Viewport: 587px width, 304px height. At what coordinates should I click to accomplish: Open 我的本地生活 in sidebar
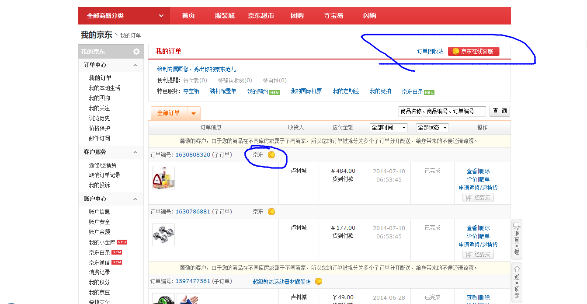pyautogui.click(x=104, y=88)
